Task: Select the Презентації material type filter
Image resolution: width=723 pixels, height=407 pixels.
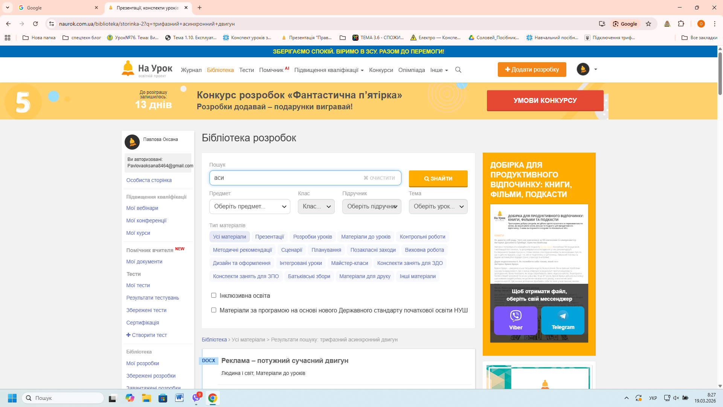Action: 269,237
